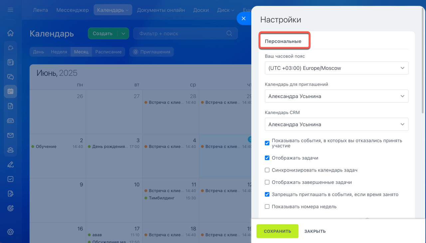Check 'Показывать номера недель' option

[267, 207]
